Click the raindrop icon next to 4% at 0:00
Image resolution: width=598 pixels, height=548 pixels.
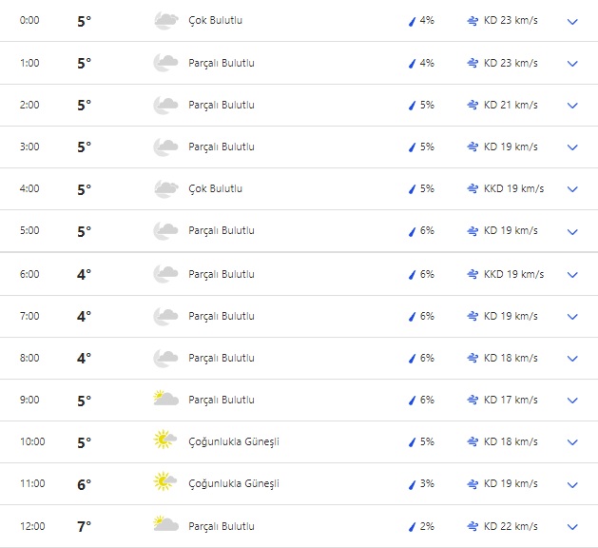pyautogui.click(x=412, y=21)
